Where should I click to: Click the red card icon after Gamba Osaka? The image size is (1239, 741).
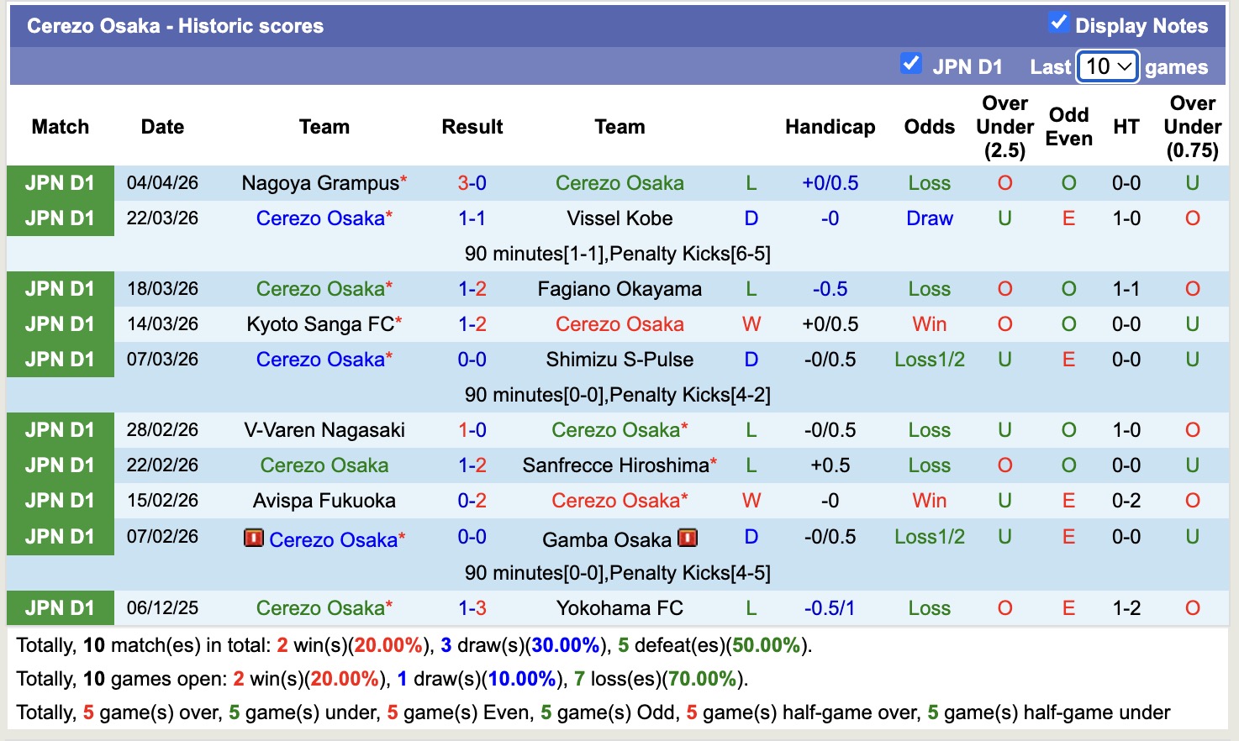tap(688, 538)
